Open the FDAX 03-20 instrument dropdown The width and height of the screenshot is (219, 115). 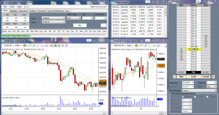pyautogui.click(x=120, y=45)
